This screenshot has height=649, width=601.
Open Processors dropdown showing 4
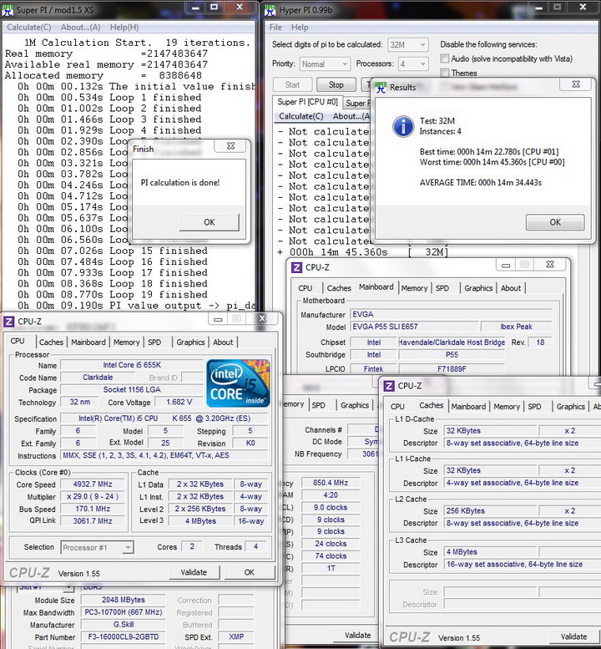(x=412, y=64)
